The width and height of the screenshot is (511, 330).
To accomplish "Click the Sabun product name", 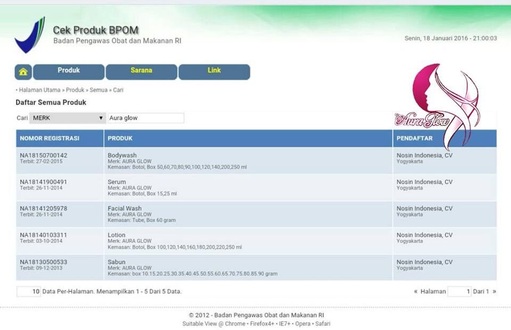I will click(x=117, y=262).
